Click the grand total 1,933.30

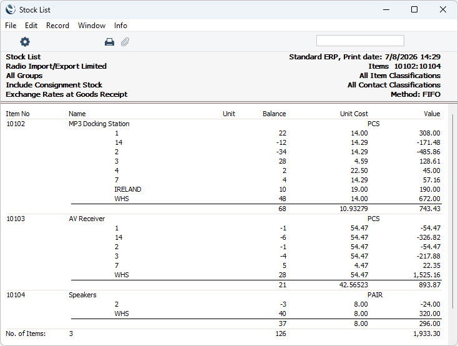[x=427, y=334]
